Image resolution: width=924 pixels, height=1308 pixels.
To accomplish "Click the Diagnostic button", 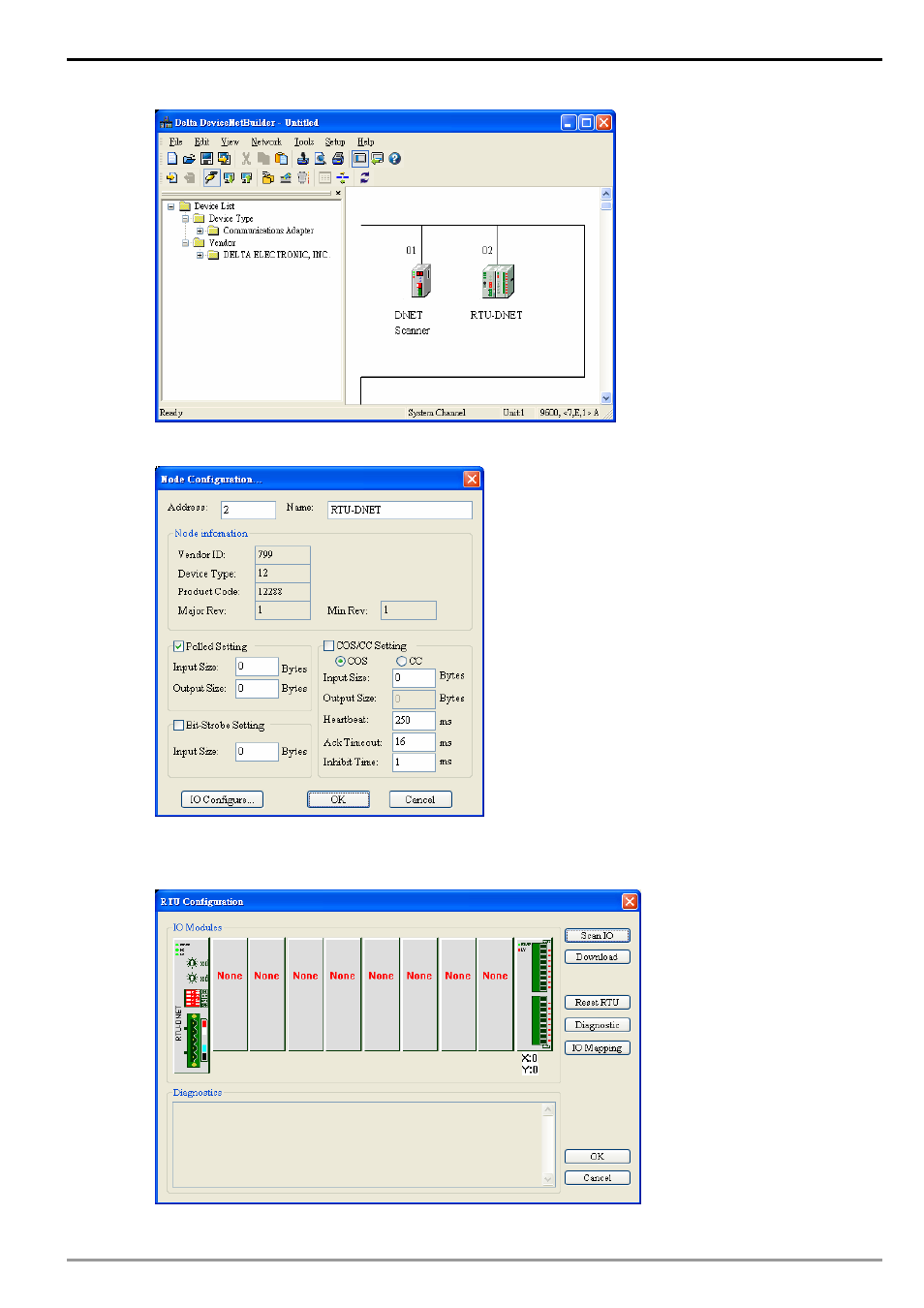I will [x=598, y=1024].
